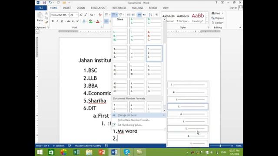Click the Grow Font icon
The image size is (278, 156).
pyautogui.click(x=81, y=15)
